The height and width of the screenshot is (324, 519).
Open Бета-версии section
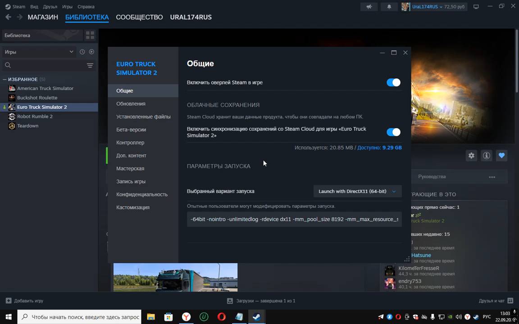(143, 130)
